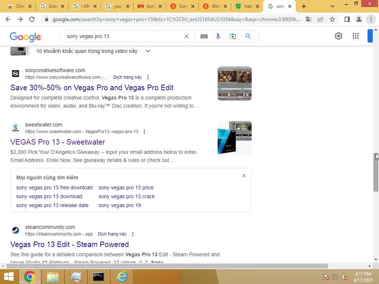Screen dimensions: 379x284
Task: Search sony vegas pro 13 release date
Action: point(52,206)
